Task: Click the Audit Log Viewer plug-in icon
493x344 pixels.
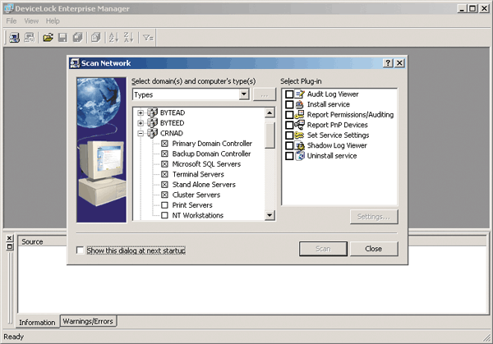Action: pyautogui.click(x=299, y=94)
